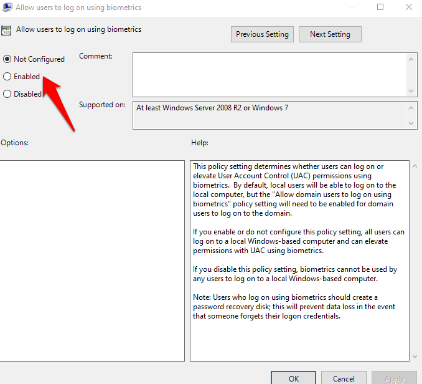
Task: Minimize the dialog window
Action: [x=352, y=7]
